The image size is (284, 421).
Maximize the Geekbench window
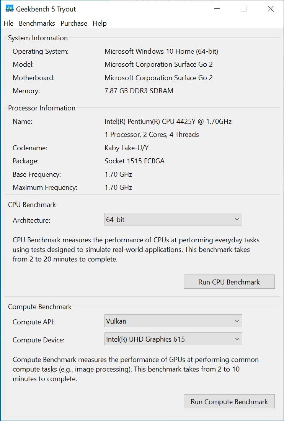(x=243, y=9)
